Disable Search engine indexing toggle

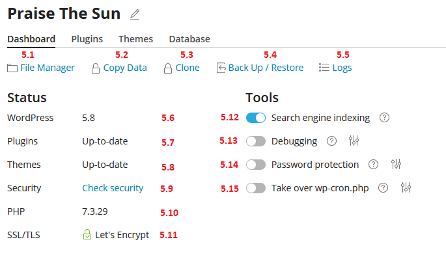coord(256,118)
